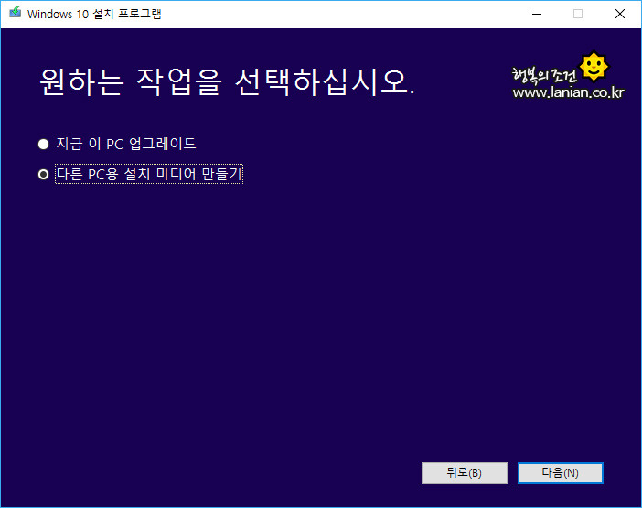Image resolution: width=642 pixels, height=508 pixels.
Task: Click the '원하는 작업을 선택하십시오.' heading
Action: click(227, 82)
